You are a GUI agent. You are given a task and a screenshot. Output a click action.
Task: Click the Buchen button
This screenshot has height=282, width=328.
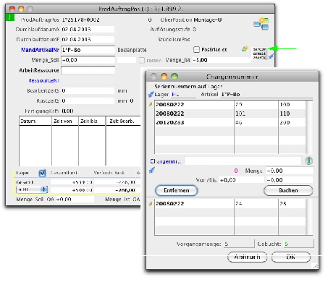(288, 190)
